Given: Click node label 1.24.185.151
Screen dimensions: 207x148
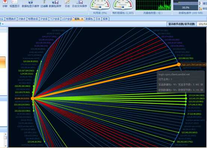Looking at the screenshot, I should point(27,74).
